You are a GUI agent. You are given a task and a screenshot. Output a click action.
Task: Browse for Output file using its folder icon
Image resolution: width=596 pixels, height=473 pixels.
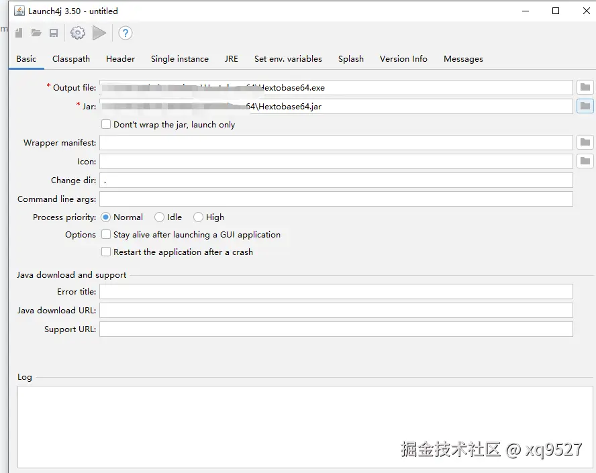pos(585,87)
